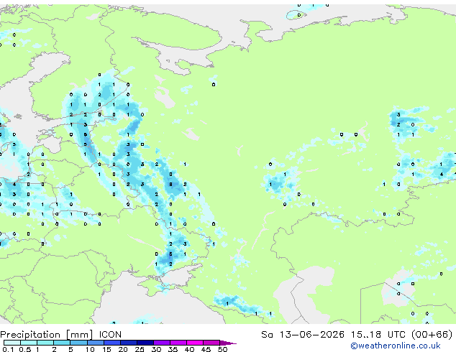Select the 5–10 mm blue legend swatch

pyautogui.click(x=78, y=343)
